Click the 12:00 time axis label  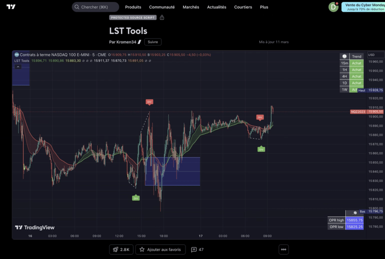(x=119, y=236)
